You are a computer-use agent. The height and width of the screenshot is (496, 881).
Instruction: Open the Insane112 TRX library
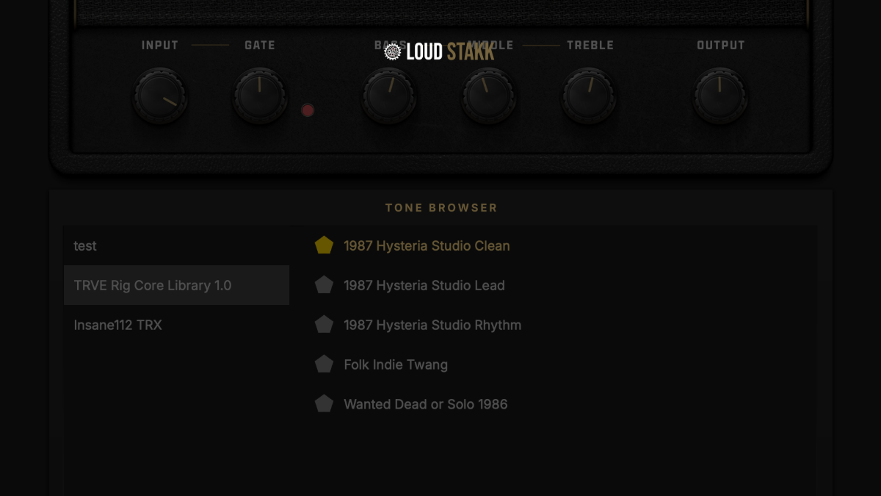click(x=118, y=326)
